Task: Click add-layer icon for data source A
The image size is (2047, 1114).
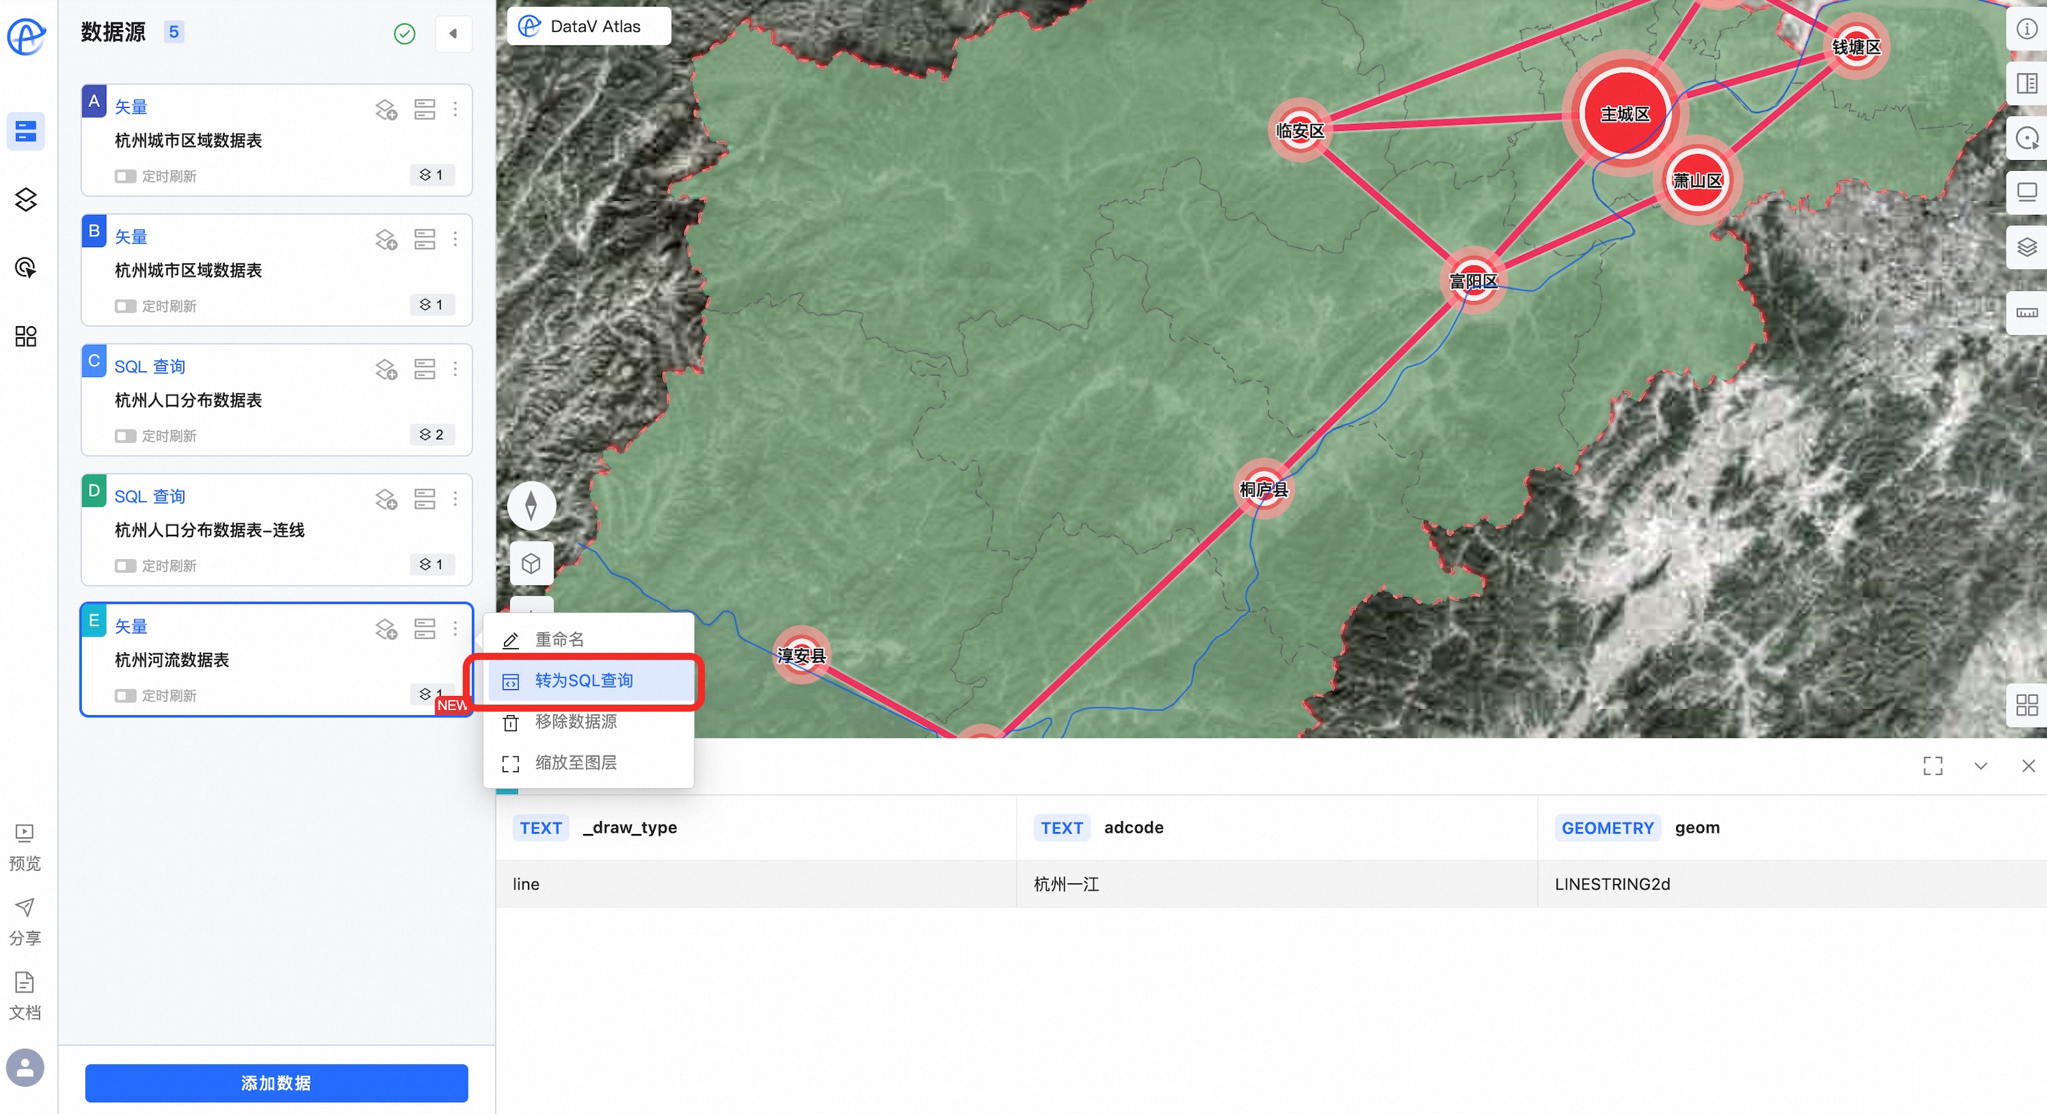Action: [x=386, y=110]
